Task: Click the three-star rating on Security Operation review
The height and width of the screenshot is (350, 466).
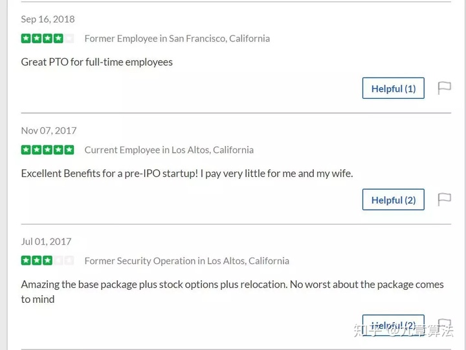Action: click(x=37, y=261)
